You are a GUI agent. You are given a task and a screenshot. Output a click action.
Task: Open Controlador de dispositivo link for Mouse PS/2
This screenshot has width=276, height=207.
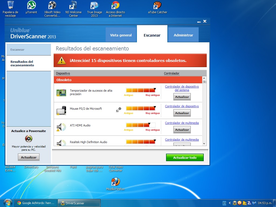point(182,106)
